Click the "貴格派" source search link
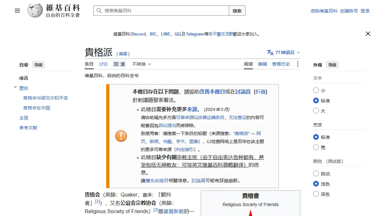 pos(242,133)
